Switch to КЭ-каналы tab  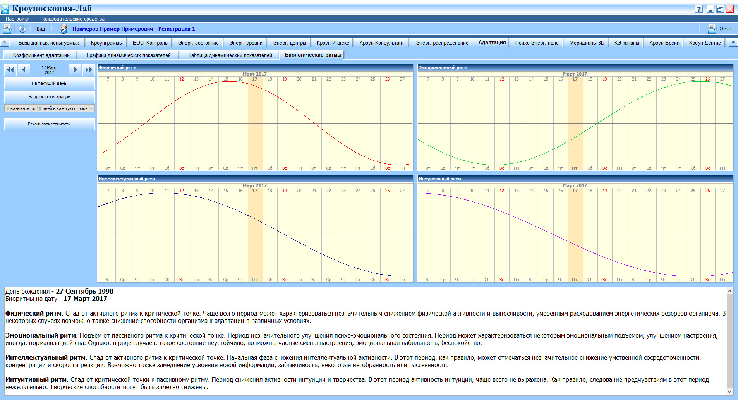click(626, 43)
